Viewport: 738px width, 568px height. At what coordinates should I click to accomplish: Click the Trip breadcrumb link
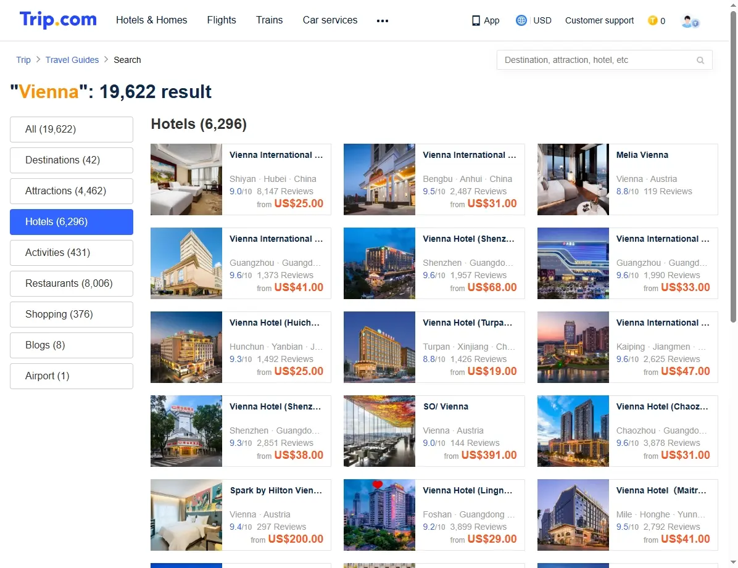pos(23,60)
